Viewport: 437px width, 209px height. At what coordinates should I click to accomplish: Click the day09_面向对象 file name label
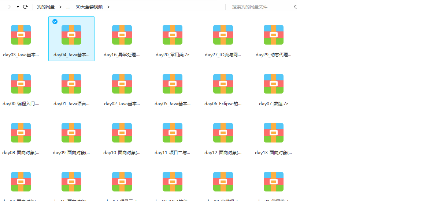[71, 153]
